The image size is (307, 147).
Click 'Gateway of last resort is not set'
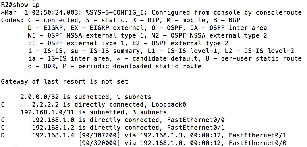point(64,81)
